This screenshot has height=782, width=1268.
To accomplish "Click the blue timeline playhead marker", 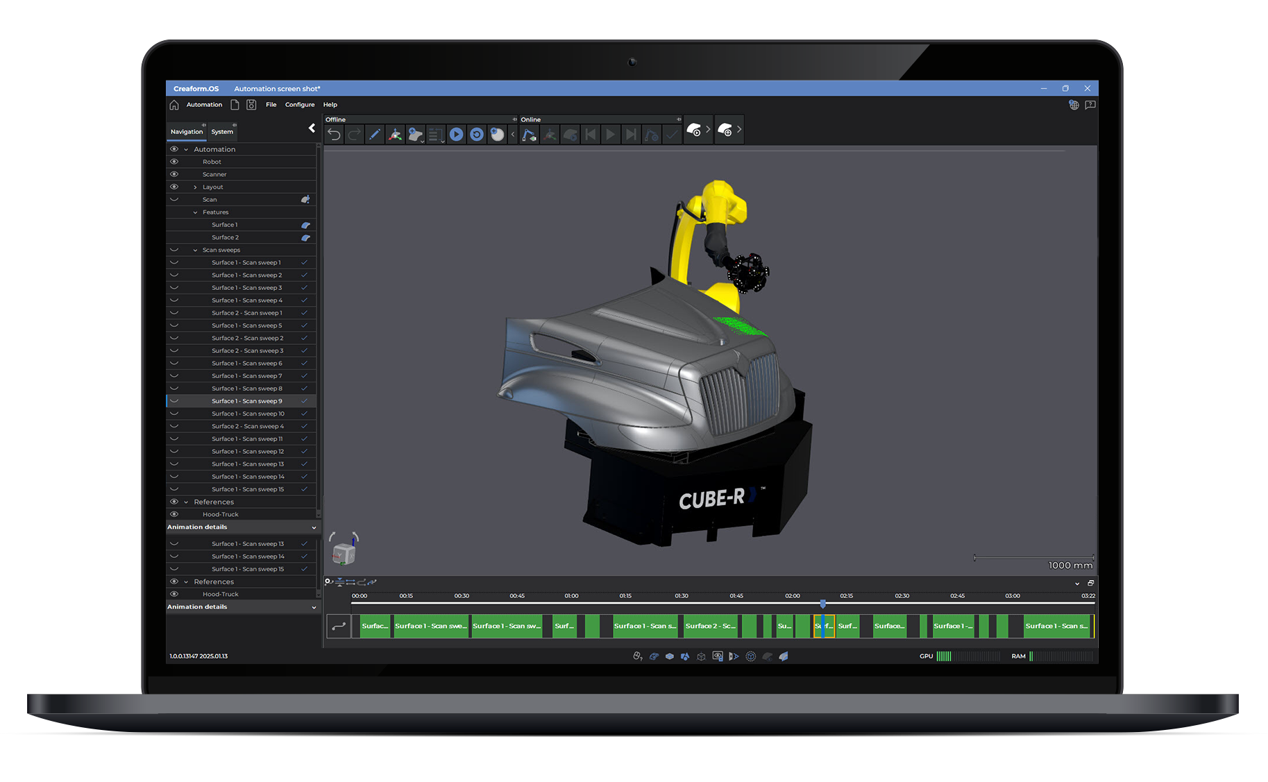I will pos(822,604).
